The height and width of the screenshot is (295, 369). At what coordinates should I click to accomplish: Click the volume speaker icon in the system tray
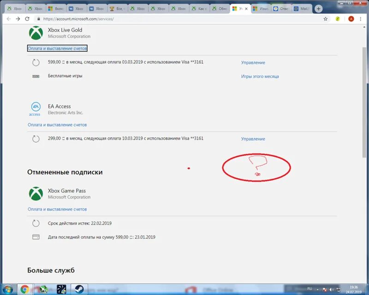[x=331, y=289]
